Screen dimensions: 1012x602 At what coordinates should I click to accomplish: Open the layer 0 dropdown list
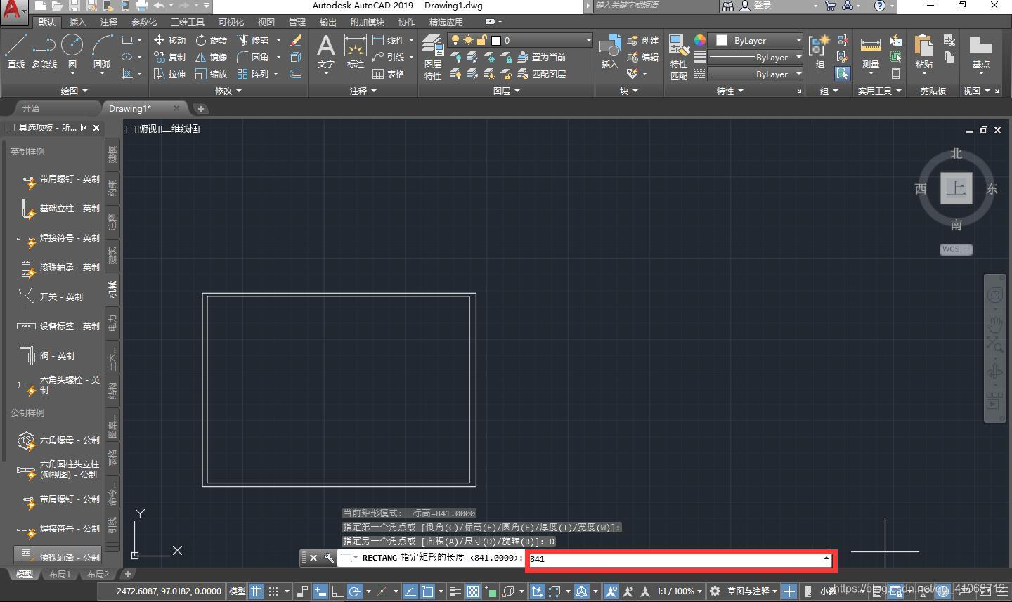588,40
